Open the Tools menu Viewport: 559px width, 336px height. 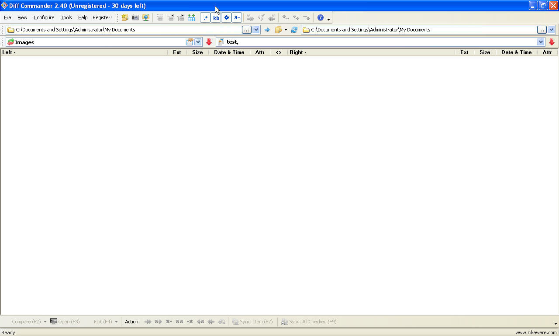tap(66, 17)
